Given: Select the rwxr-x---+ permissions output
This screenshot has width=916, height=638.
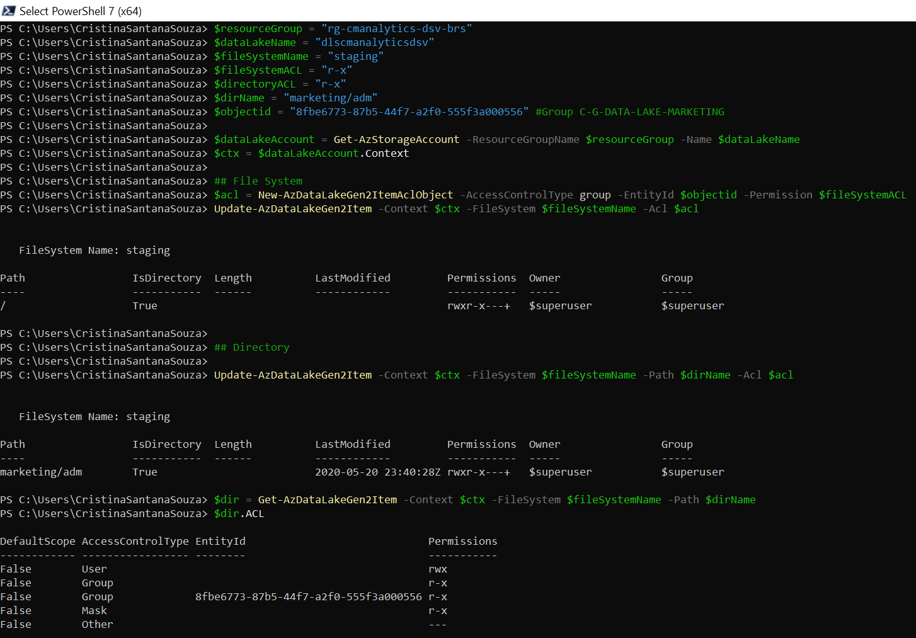Looking at the screenshot, I should [479, 305].
